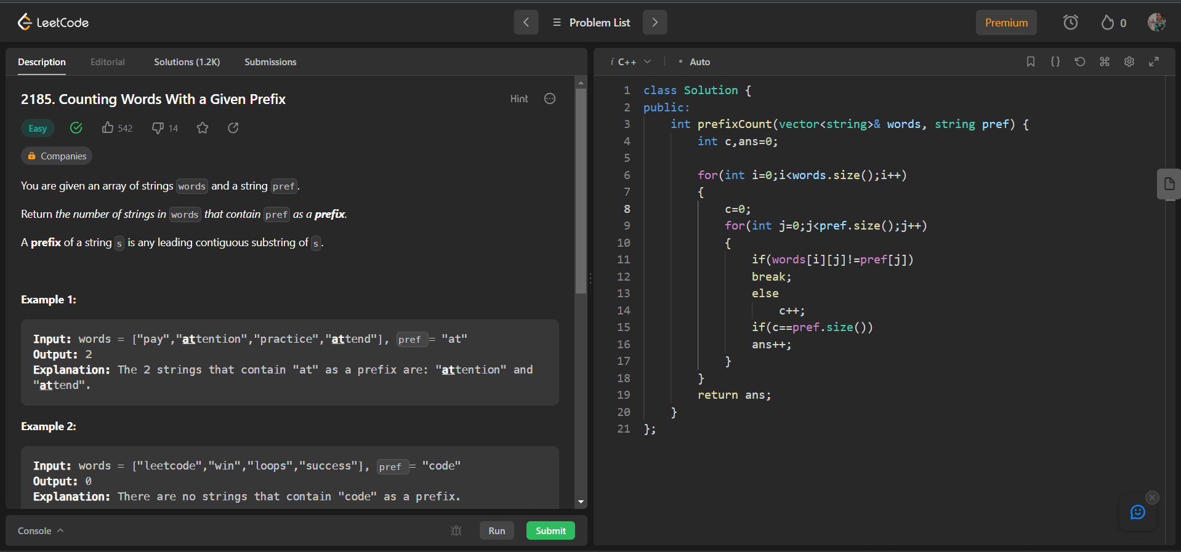This screenshot has height=552, width=1181.
Task: Click the streak flame icon
Action: (x=1108, y=23)
